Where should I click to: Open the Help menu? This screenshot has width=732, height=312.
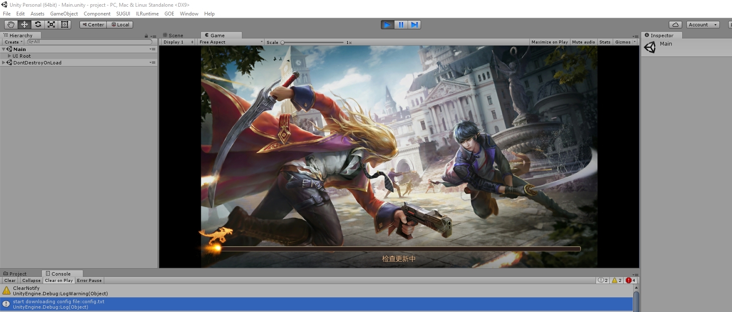point(209,14)
